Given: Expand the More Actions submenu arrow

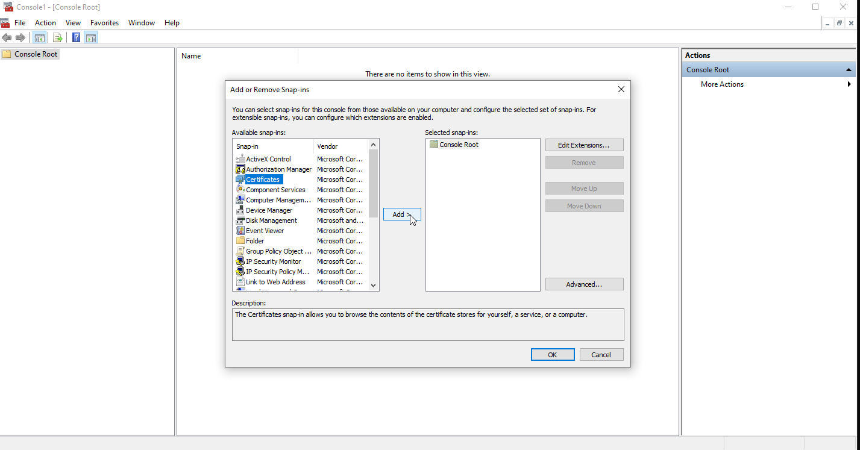Looking at the screenshot, I should 849,84.
